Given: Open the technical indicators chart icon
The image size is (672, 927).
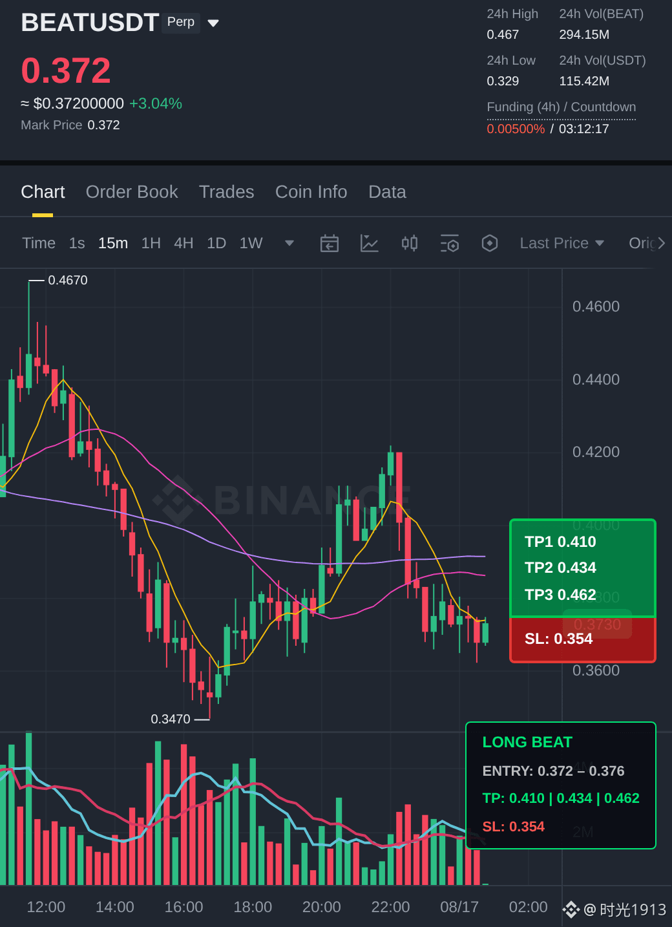Looking at the screenshot, I should tap(370, 244).
